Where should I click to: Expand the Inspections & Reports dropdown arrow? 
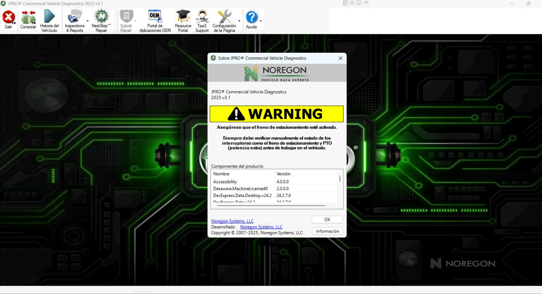point(88,21)
